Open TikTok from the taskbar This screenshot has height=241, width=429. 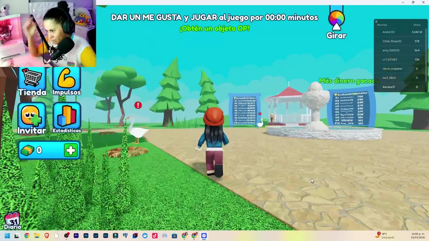point(155,236)
